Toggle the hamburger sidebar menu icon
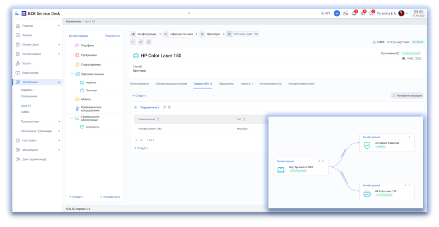Screen dimensions: 439x227 click(x=17, y=13)
